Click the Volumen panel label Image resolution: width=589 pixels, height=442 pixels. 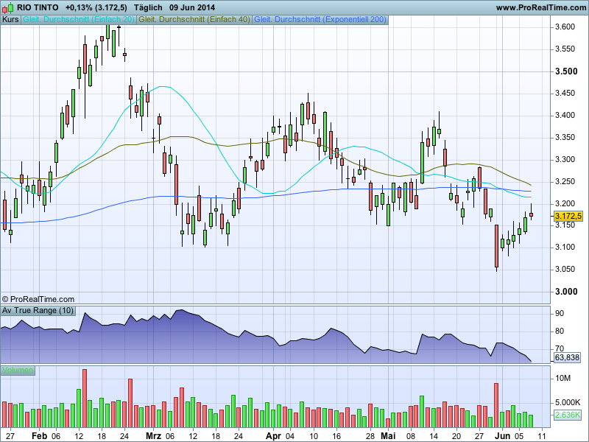pyautogui.click(x=18, y=371)
